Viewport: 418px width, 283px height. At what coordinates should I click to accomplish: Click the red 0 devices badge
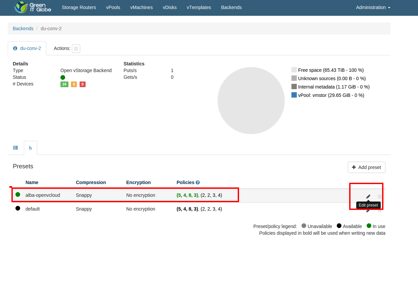(83, 84)
